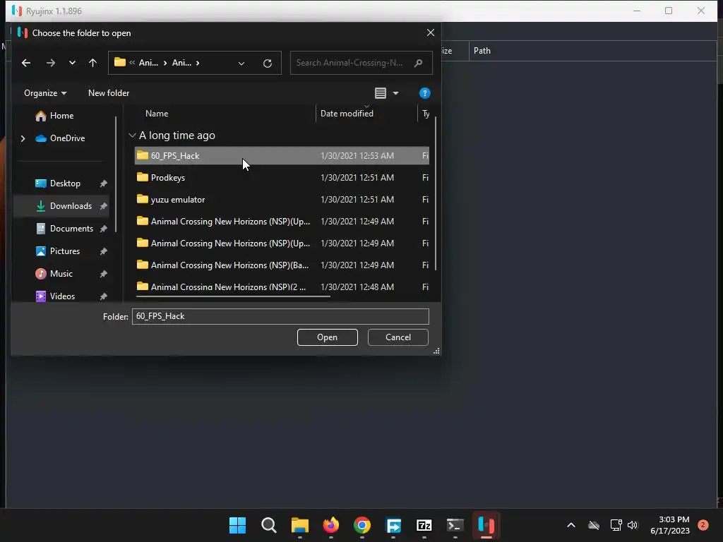Open Desktop quick access folder
Screen dimensions: 723x542
[x=65, y=183]
